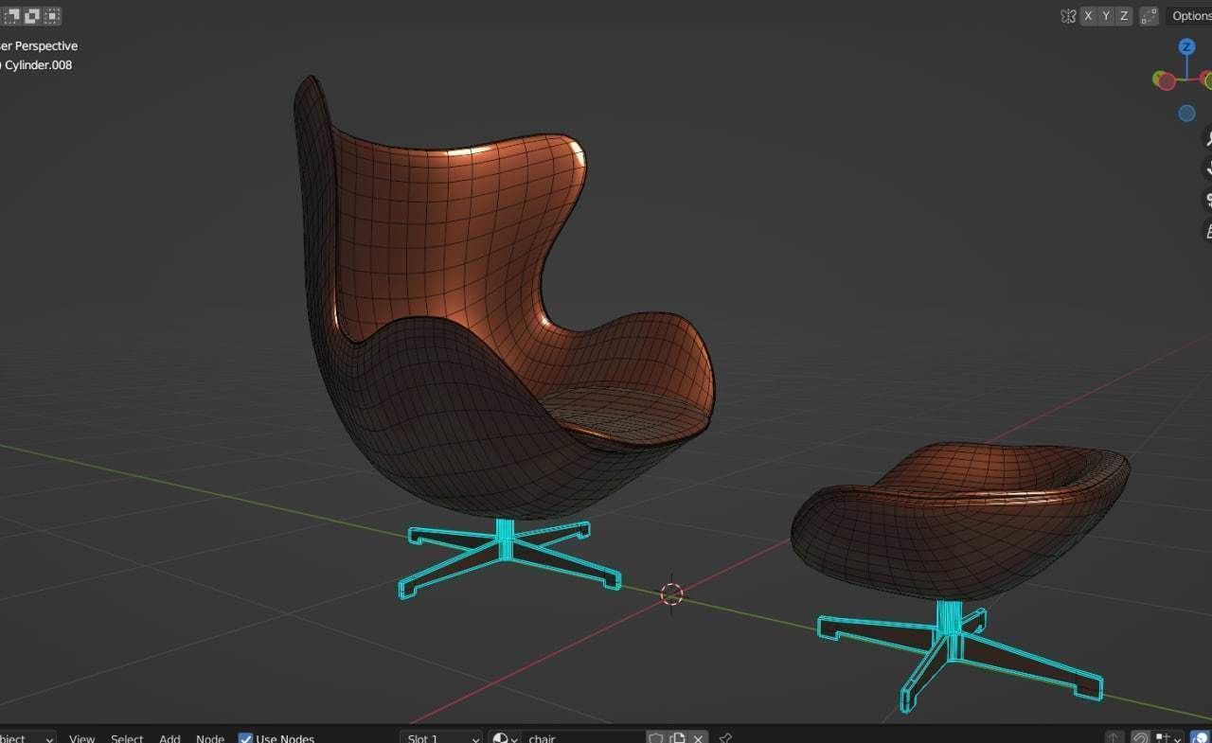Click the lower blue negative Z gizmo ball
The width and height of the screenshot is (1212, 743).
[x=1186, y=114]
